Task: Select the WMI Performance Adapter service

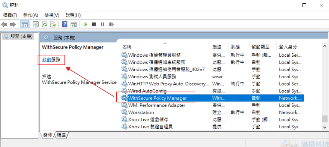Action: (212, 105)
